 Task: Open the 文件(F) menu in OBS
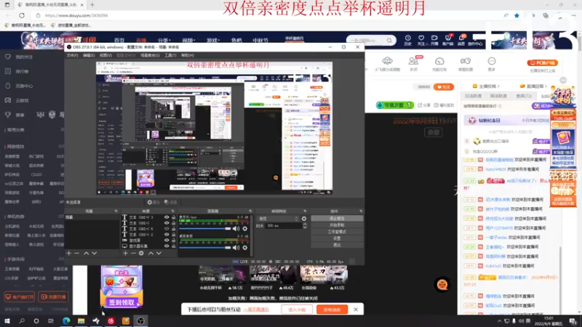point(72,55)
